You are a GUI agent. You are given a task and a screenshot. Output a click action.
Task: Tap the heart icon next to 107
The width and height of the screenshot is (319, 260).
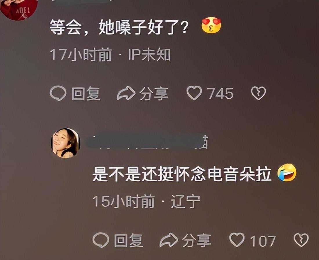(237, 240)
